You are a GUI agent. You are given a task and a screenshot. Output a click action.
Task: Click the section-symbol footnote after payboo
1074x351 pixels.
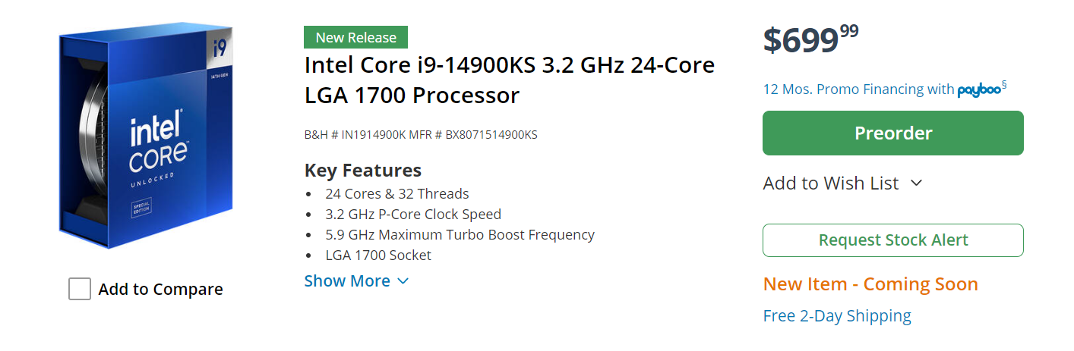click(1004, 85)
